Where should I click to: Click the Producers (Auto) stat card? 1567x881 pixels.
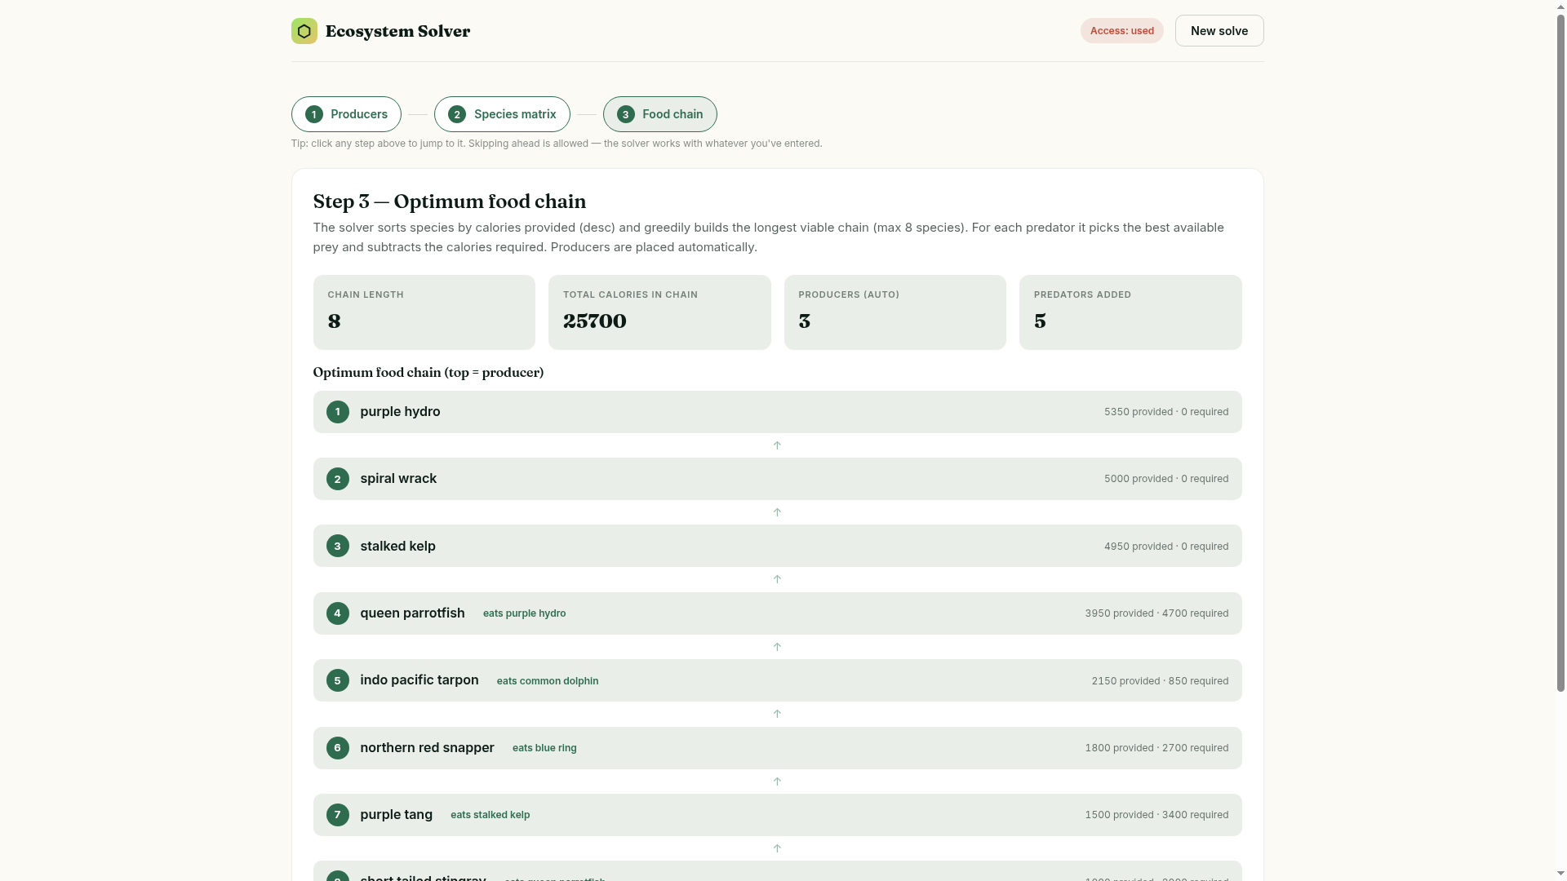(895, 312)
